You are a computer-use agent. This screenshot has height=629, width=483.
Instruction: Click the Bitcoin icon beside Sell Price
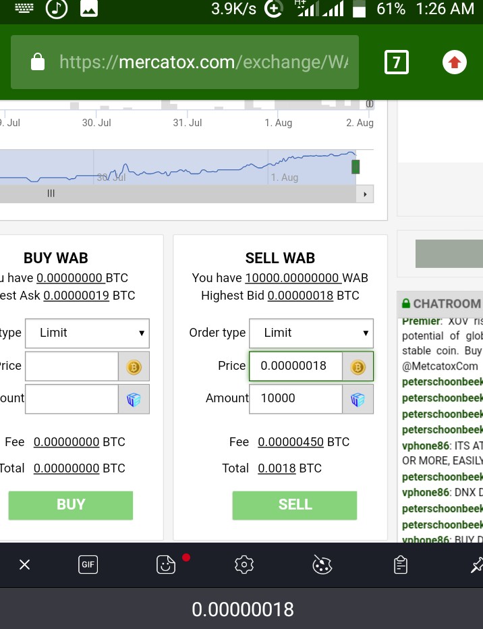point(358,366)
